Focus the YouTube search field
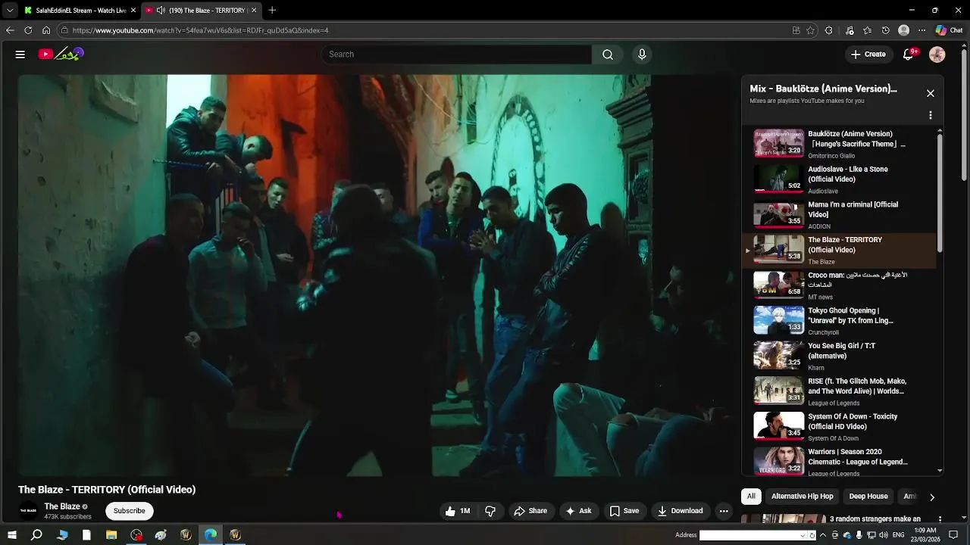 457,54
